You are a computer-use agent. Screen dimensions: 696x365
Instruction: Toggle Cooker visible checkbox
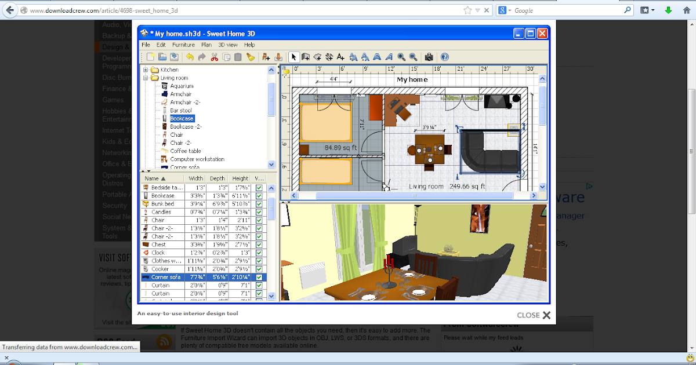tap(259, 269)
